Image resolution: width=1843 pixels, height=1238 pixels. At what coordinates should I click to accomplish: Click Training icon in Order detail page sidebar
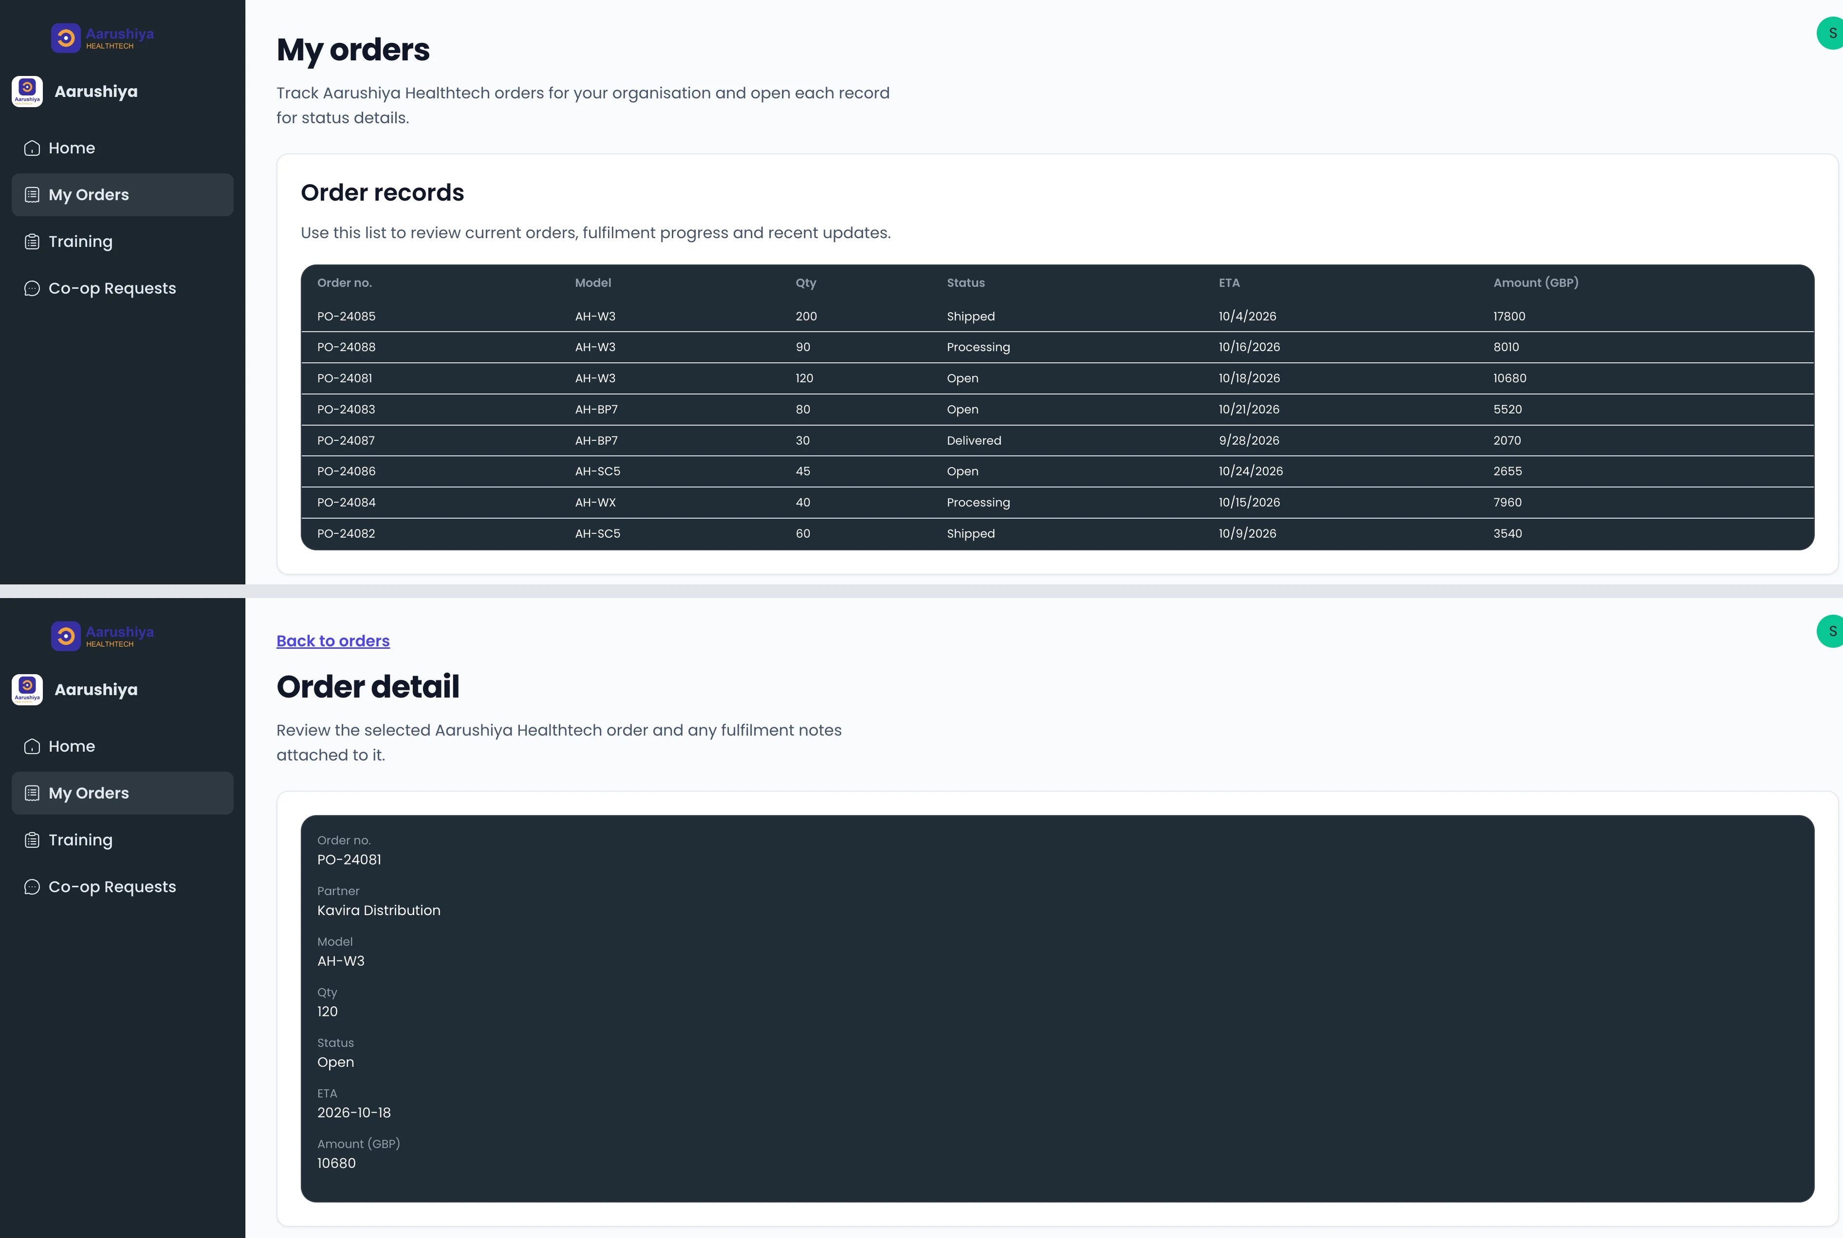point(32,840)
